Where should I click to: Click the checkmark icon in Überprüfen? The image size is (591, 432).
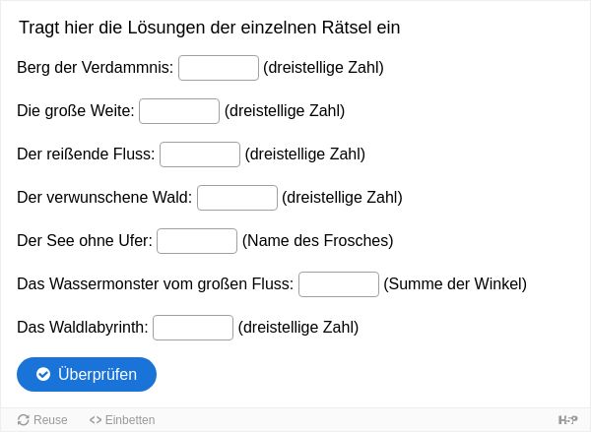43,374
